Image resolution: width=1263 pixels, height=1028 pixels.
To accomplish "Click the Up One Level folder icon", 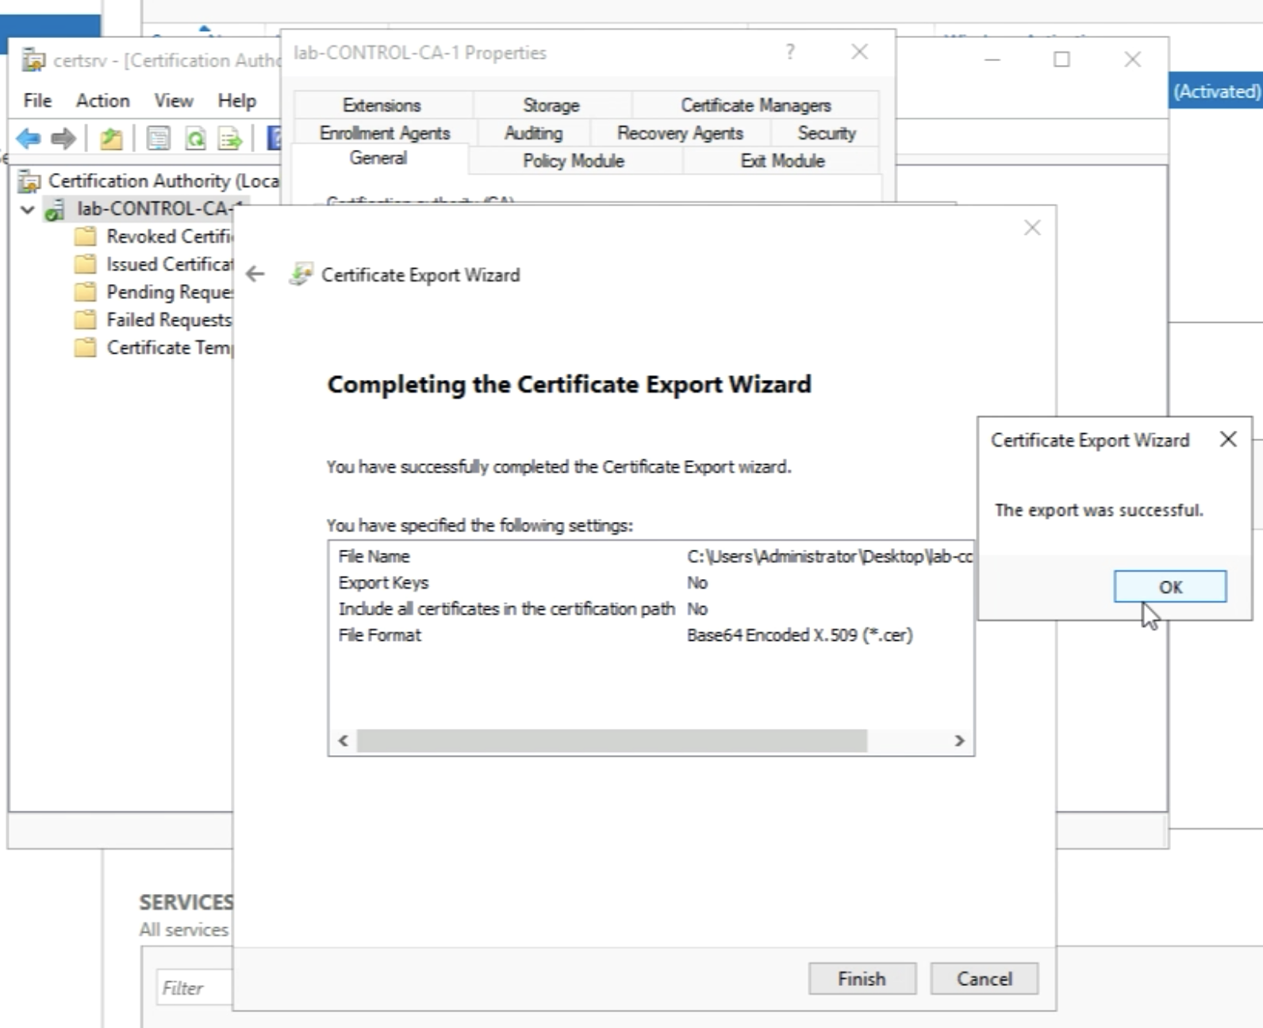I will [111, 139].
